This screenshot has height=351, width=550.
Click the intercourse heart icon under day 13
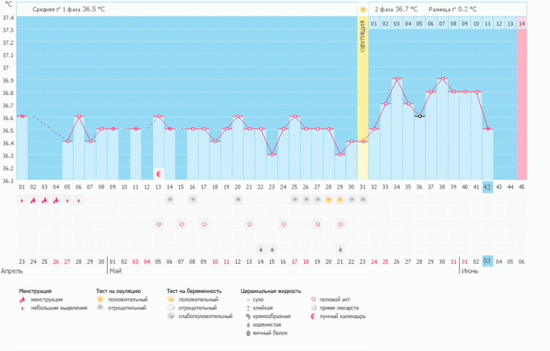coord(159,224)
